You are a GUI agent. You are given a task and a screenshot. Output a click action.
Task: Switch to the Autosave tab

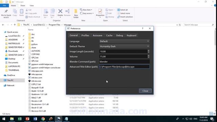tap(98, 35)
